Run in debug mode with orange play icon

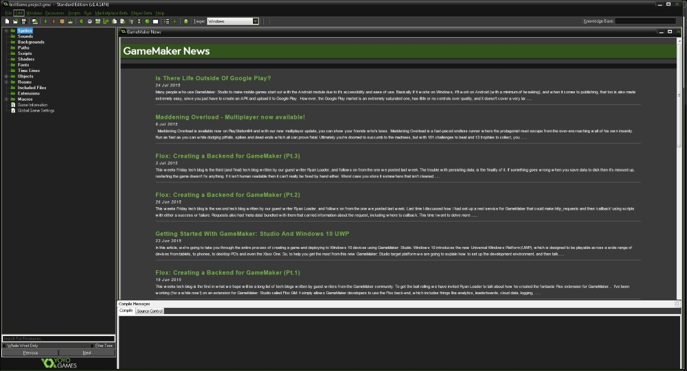pos(54,21)
